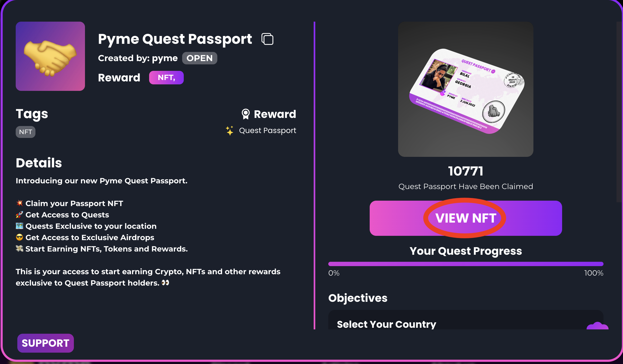This screenshot has height=364, width=623.
Task: Click the sparkle icon beside Quest Passport
Action: (229, 131)
